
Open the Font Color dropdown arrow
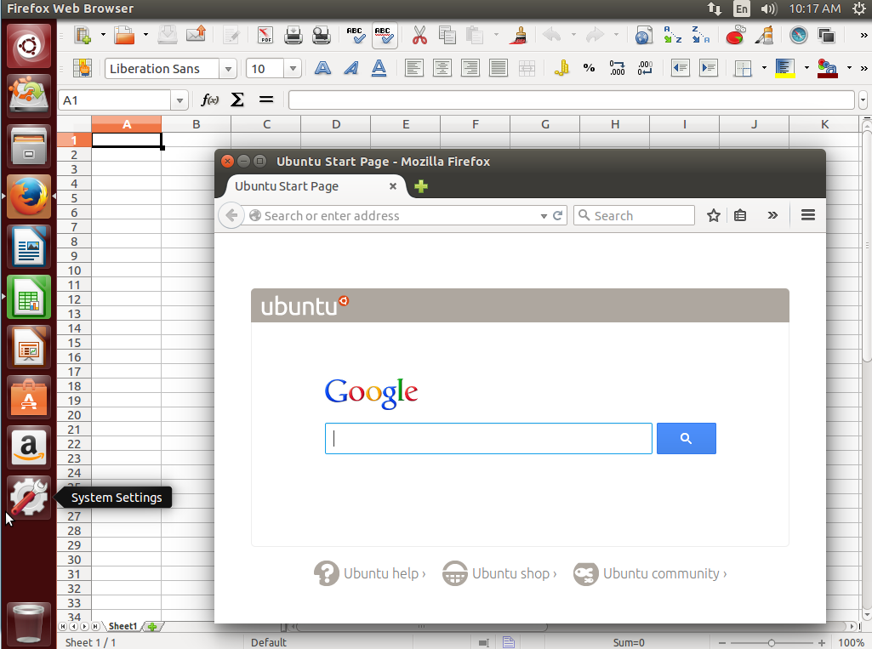coord(849,68)
